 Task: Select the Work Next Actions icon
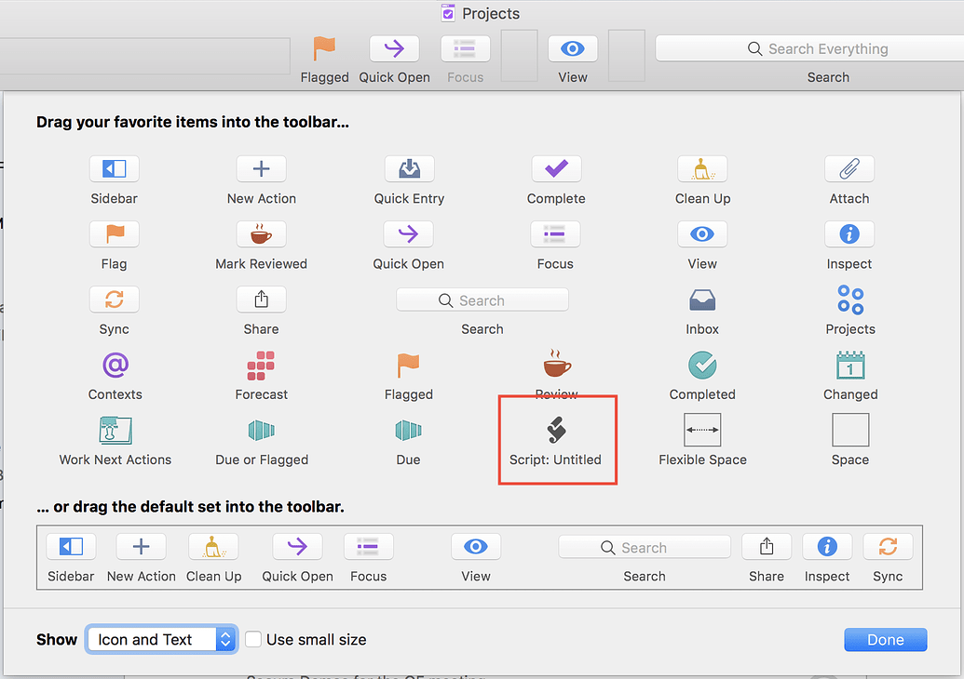pyautogui.click(x=115, y=431)
